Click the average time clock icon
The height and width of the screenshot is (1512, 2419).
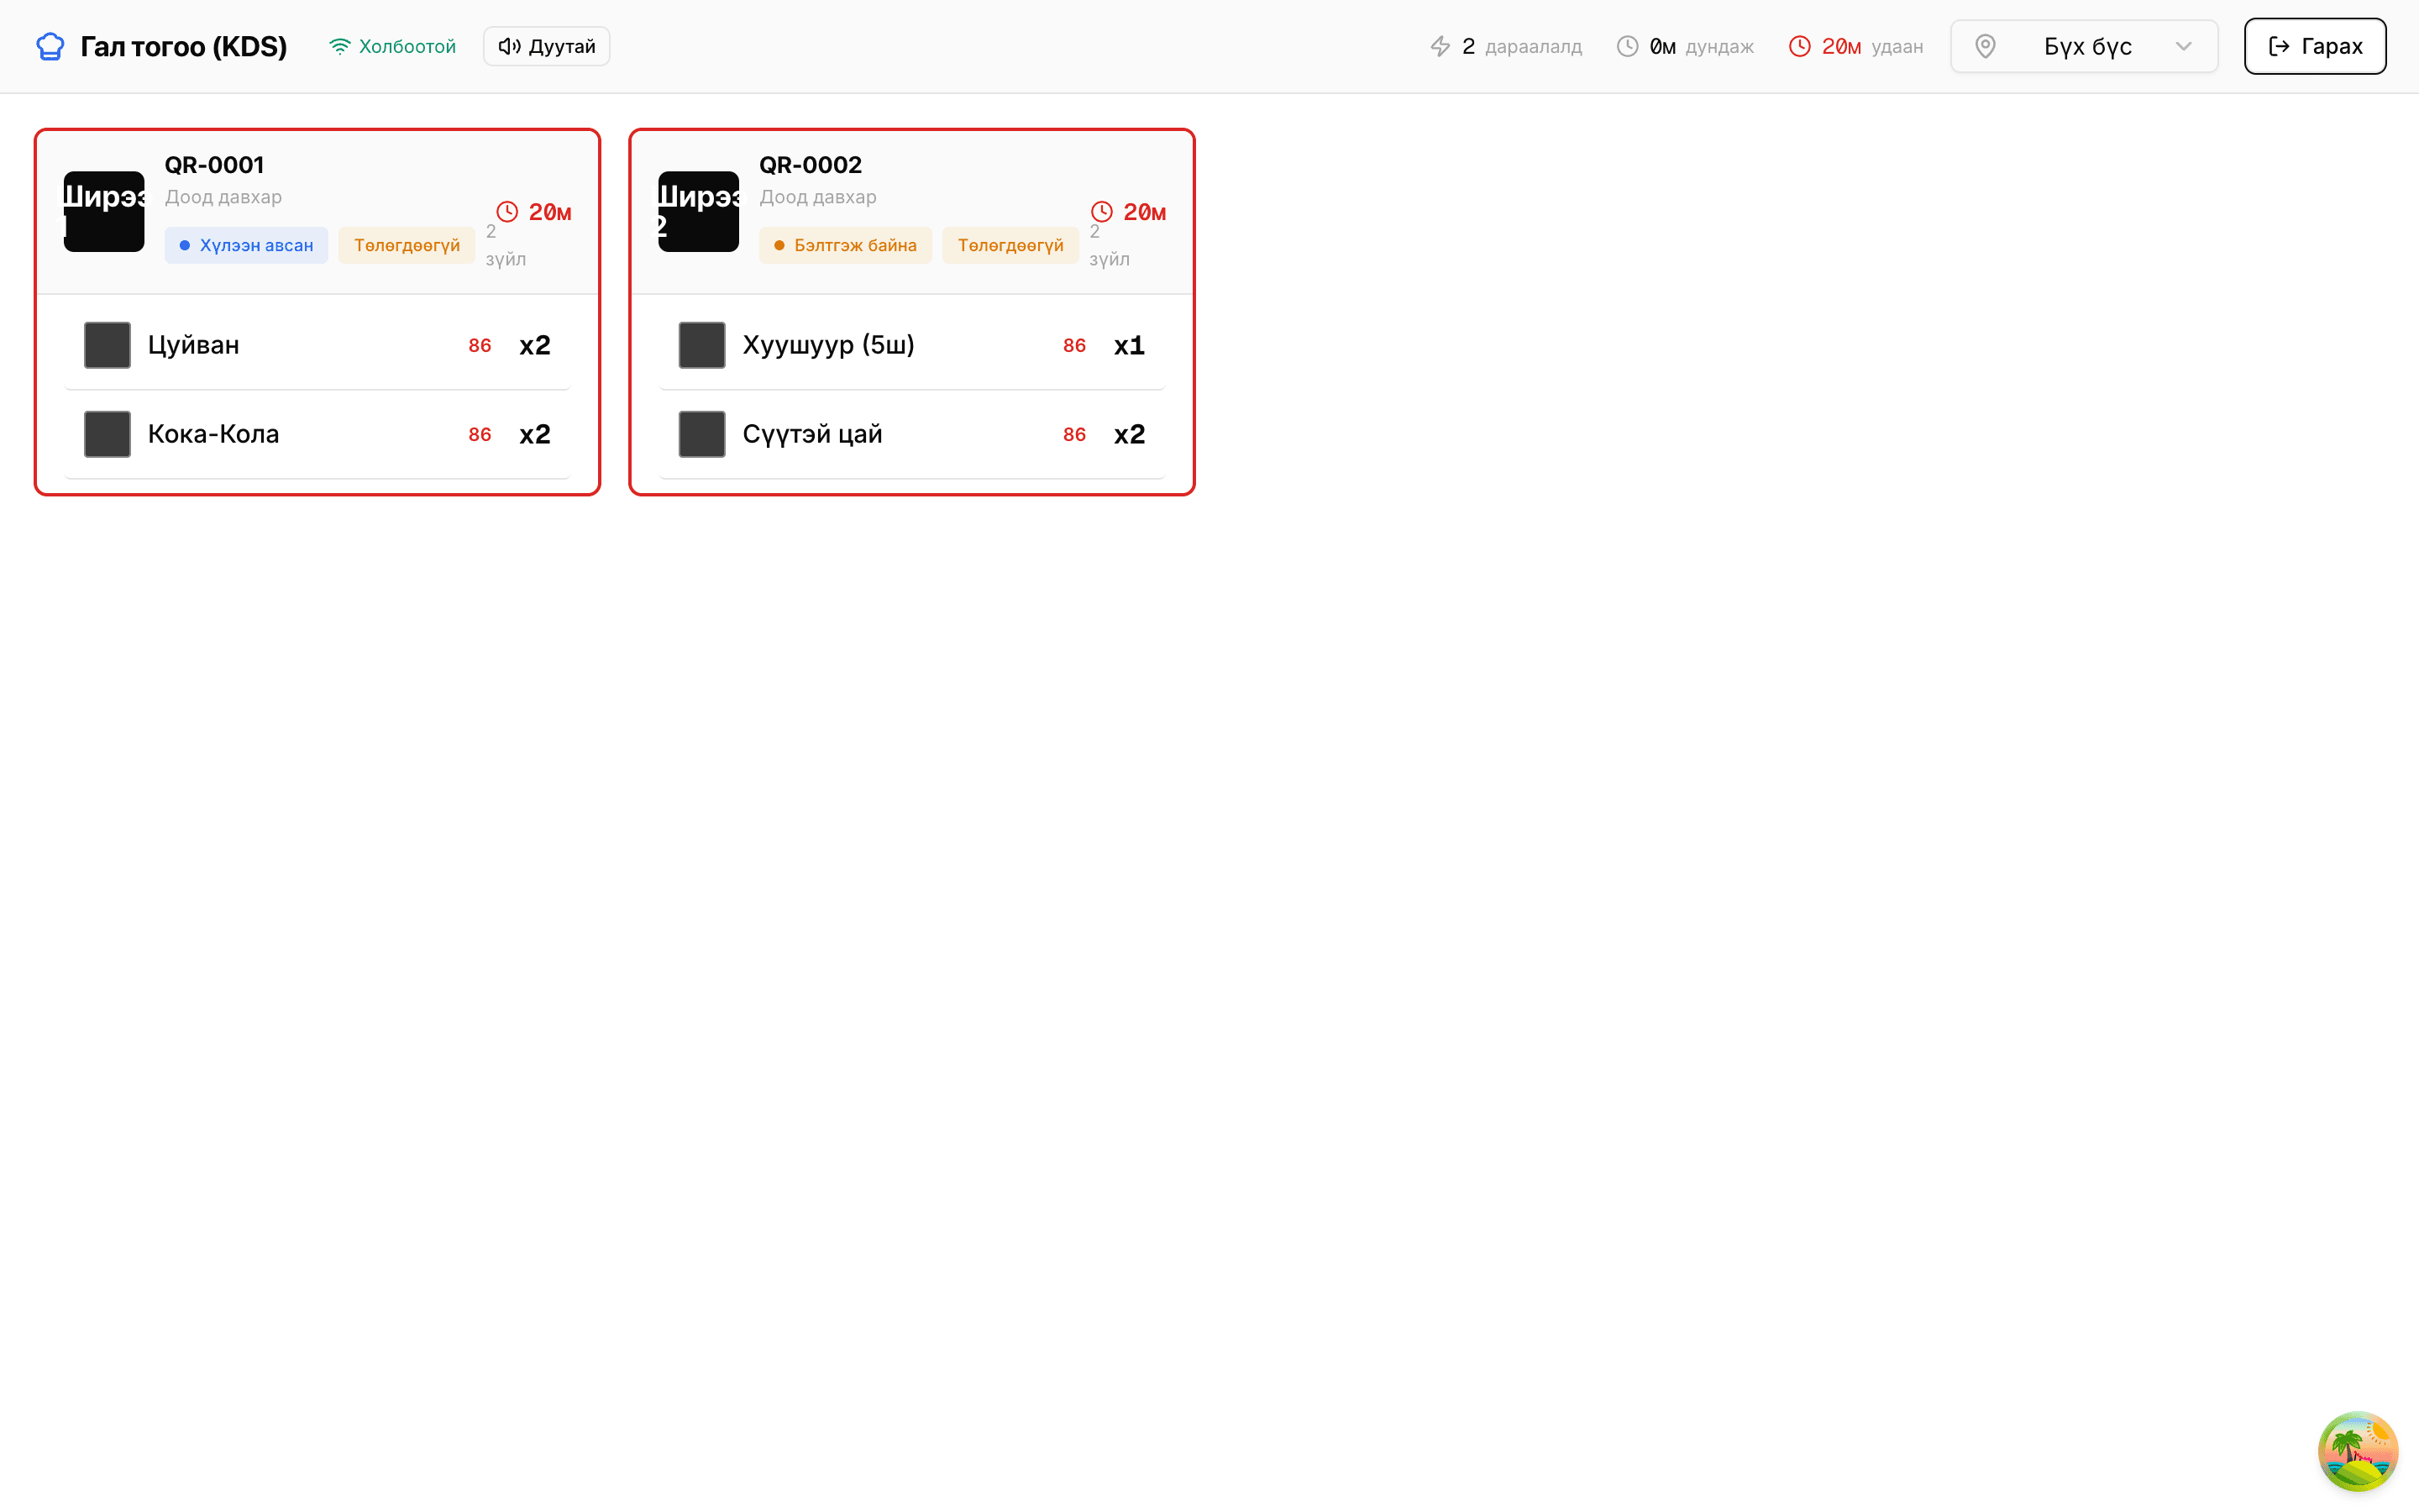tap(1627, 46)
